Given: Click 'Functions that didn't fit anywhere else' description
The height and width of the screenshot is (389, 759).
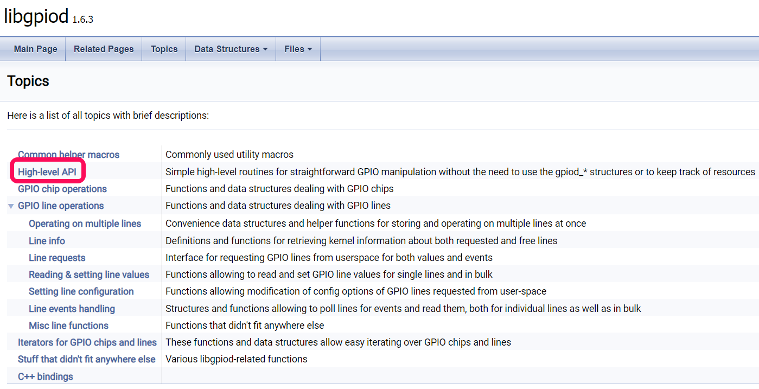Looking at the screenshot, I should point(245,326).
